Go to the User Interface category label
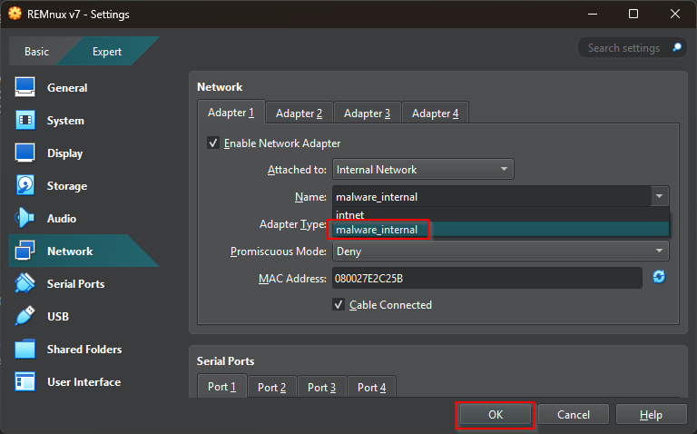Viewport: 697px width, 434px height. (x=84, y=382)
